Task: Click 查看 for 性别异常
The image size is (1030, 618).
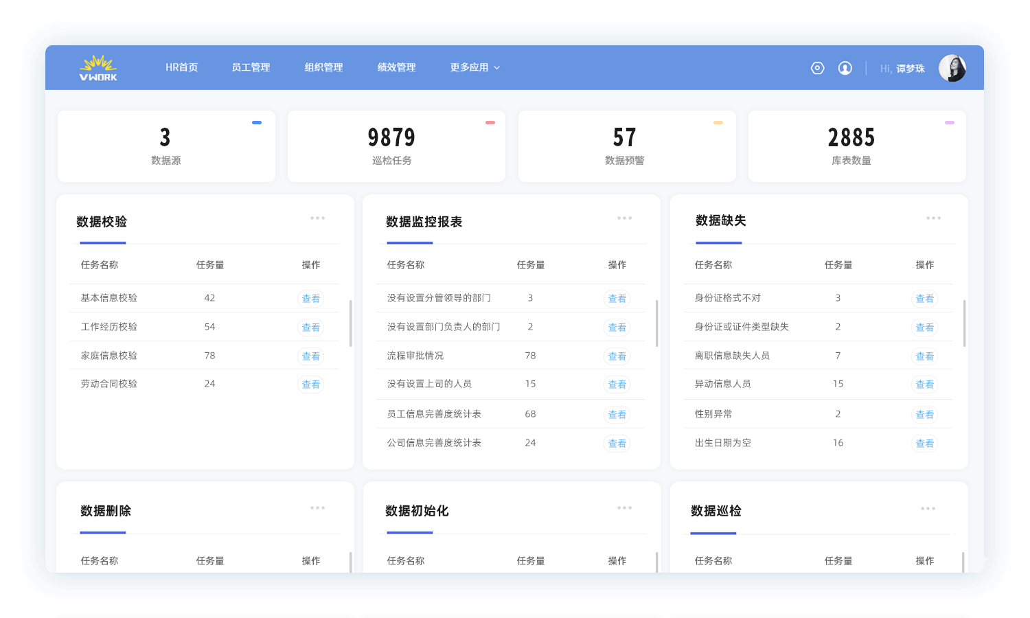Action: 925,415
